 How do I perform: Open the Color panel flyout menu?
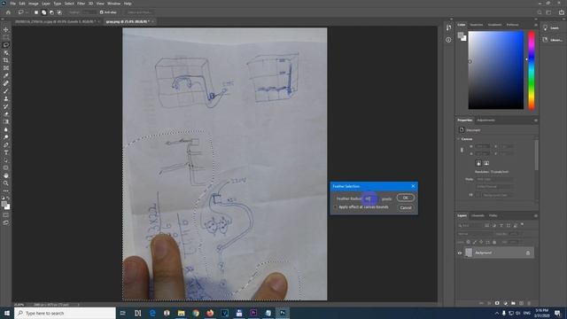pyautogui.click(x=535, y=25)
